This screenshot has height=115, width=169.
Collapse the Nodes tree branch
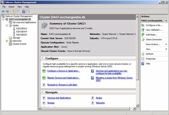coord(7,25)
